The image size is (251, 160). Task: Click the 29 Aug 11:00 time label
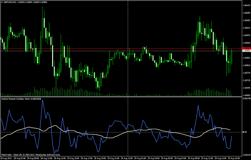[206, 159]
